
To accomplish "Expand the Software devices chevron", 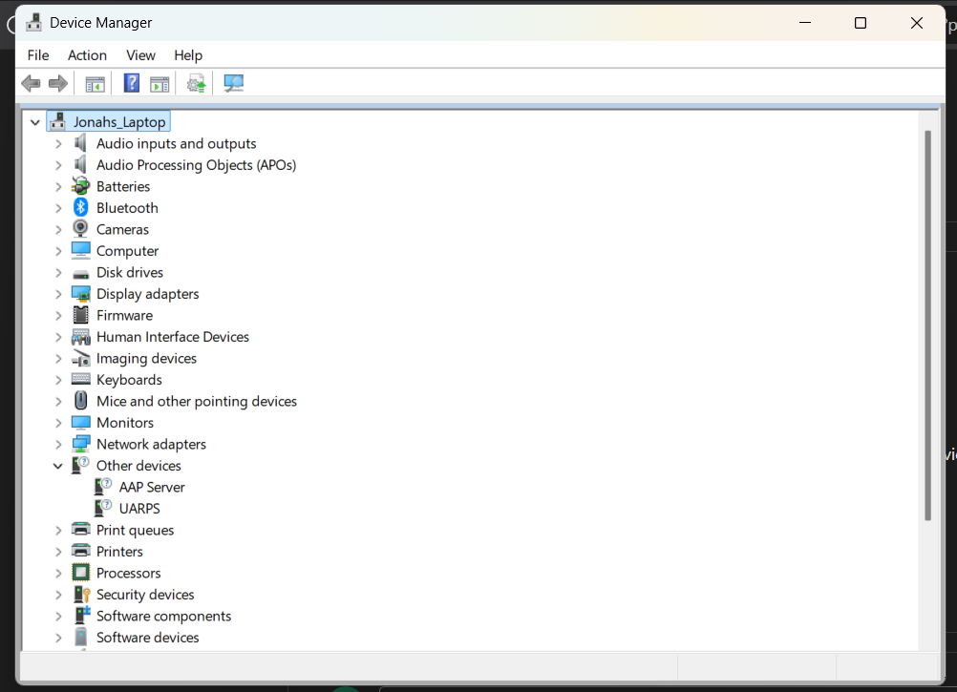I will (x=58, y=638).
